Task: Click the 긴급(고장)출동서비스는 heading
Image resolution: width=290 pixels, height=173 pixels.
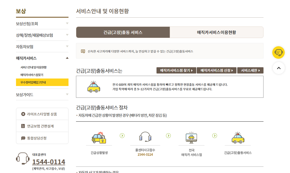Action: (99, 71)
